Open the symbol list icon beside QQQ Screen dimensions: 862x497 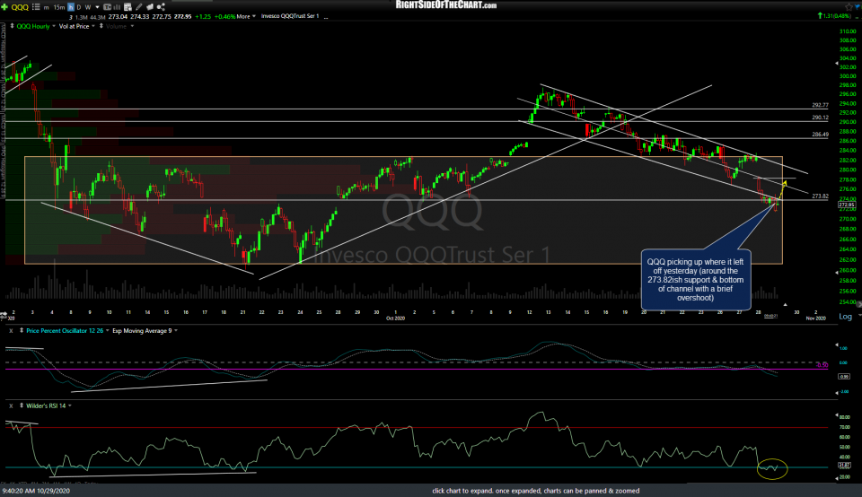pyautogui.click(x=36, y=6)
